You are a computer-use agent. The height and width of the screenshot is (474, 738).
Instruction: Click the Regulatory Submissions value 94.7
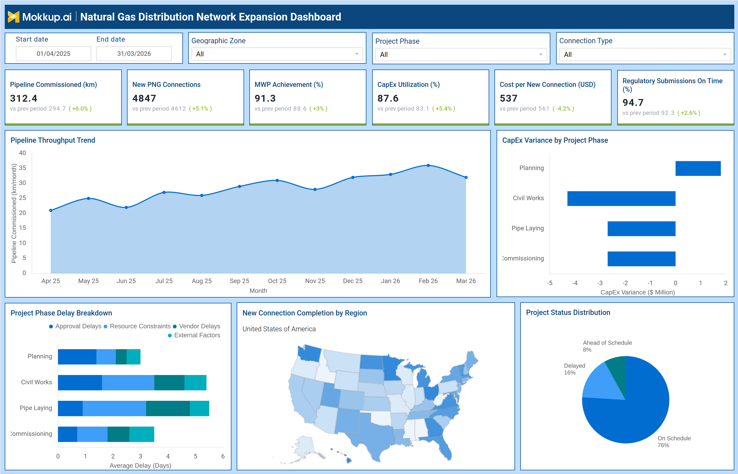pyautogui.click(x=633, y=102)
